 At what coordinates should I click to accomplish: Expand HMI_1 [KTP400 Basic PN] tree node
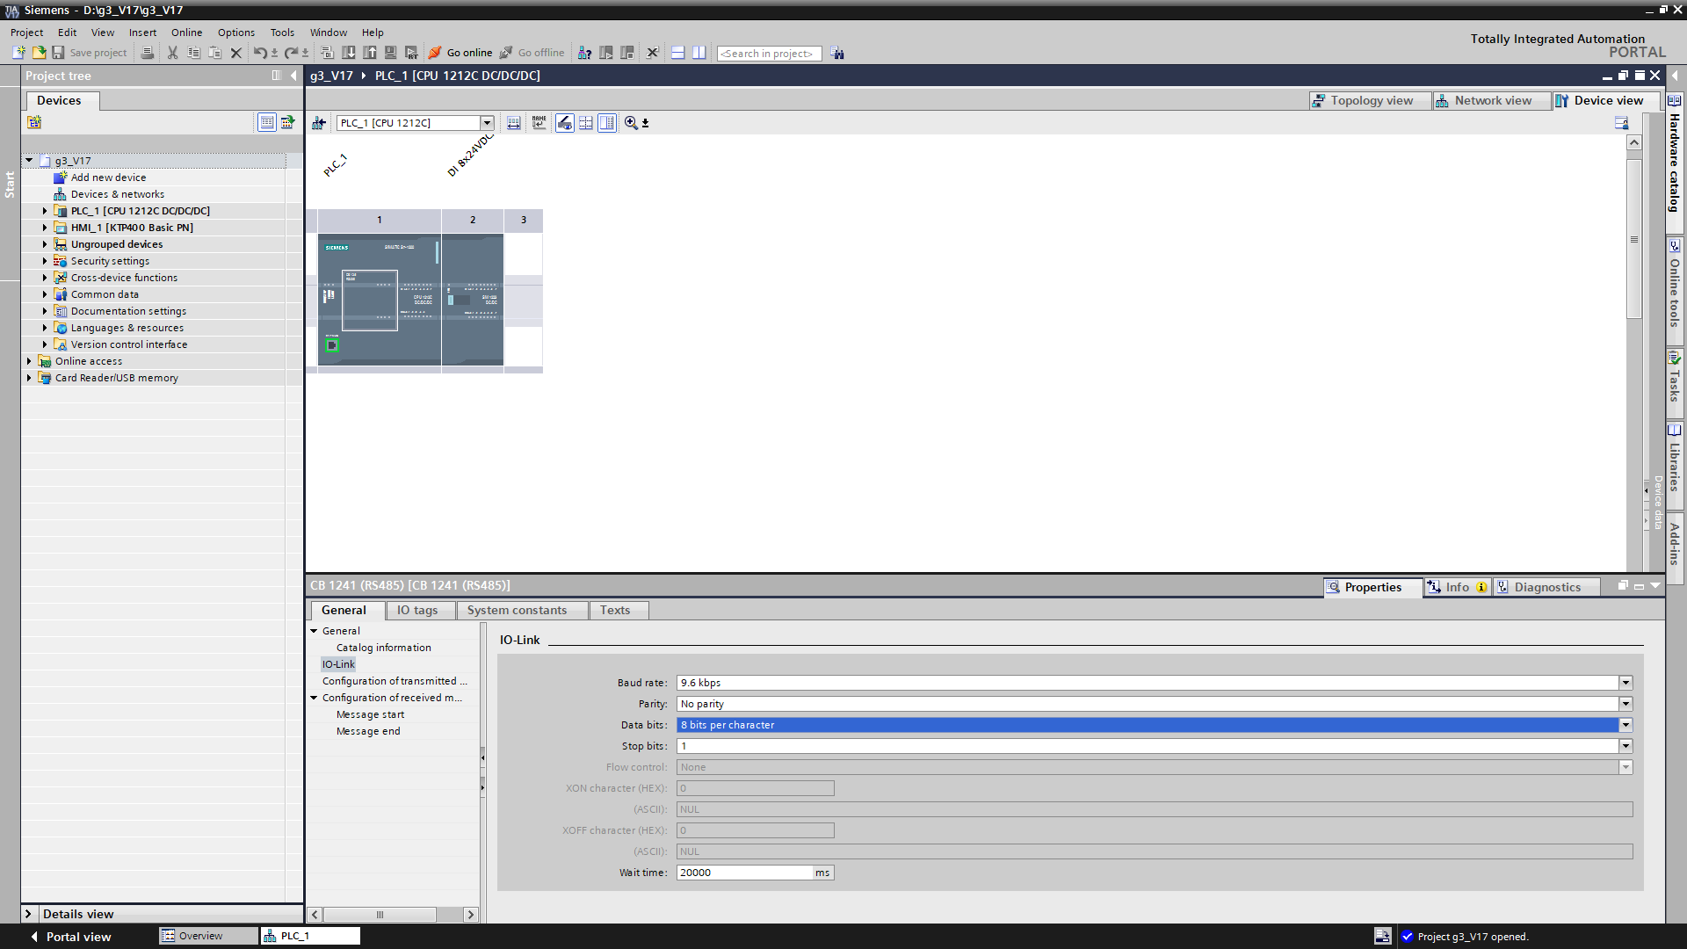point(45,228)
